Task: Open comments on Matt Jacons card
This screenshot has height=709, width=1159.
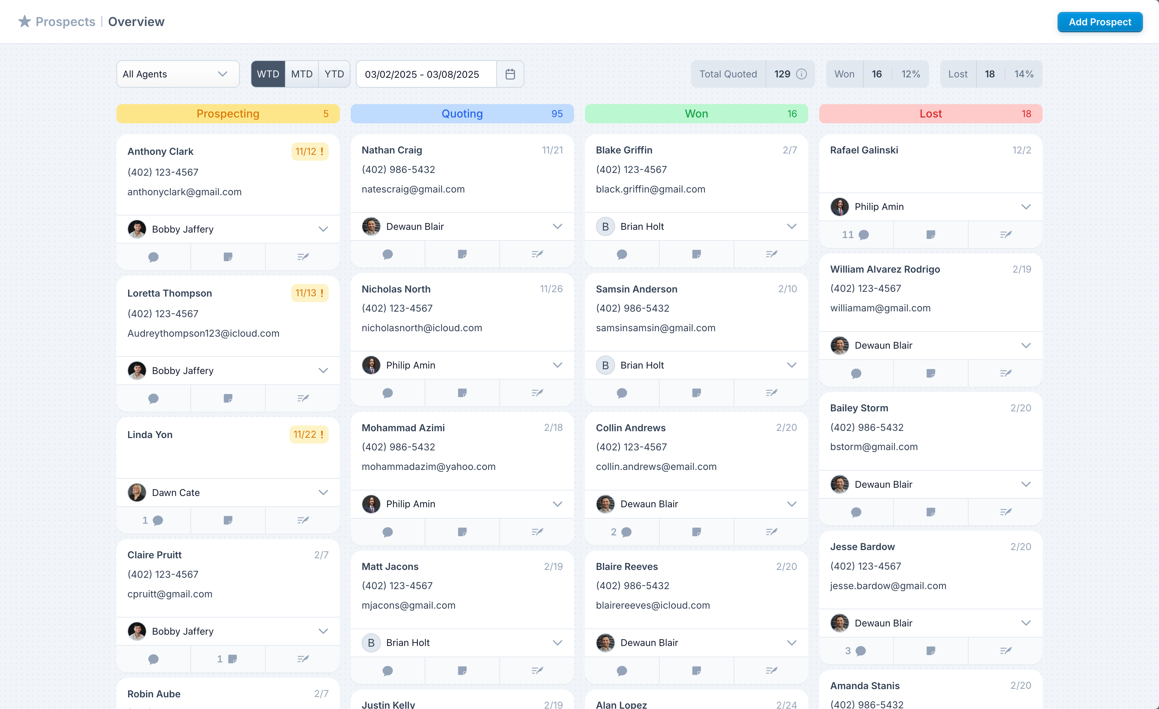Action: [x=388, y=671]
